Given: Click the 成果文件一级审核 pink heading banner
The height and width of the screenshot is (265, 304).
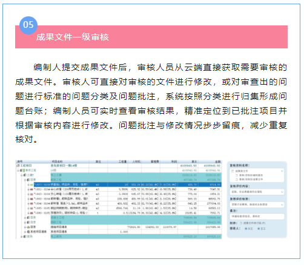Looking at the screenshot, I should click(x=151, y=37).
